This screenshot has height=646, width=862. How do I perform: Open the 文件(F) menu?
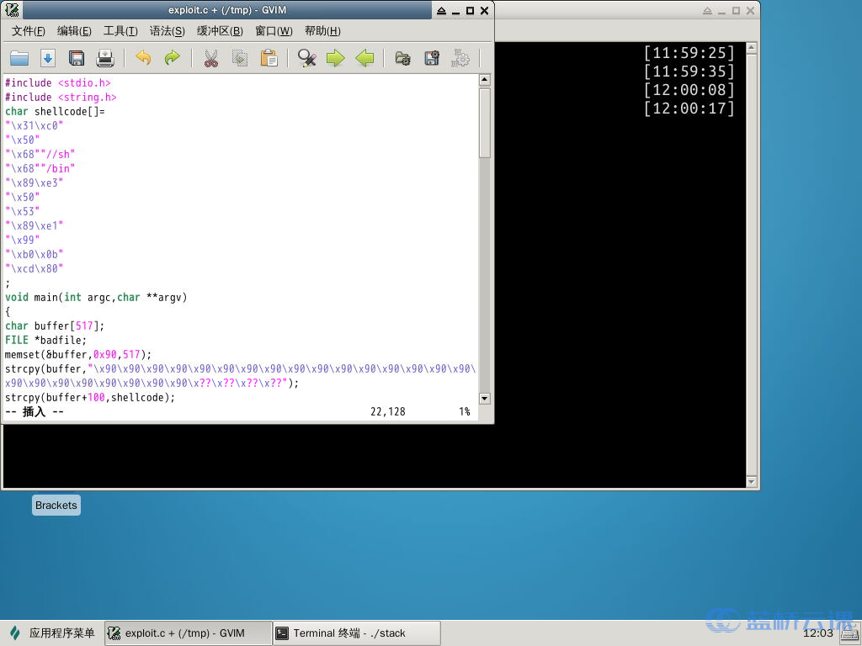pos(29,31)
